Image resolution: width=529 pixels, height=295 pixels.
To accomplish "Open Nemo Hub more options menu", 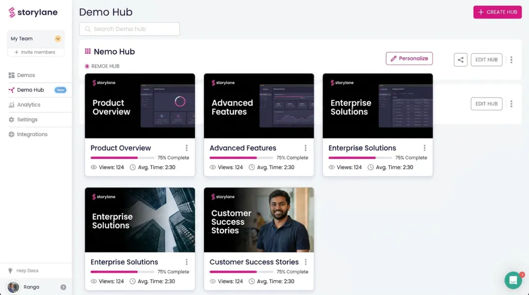I will [x=511, y=60].
